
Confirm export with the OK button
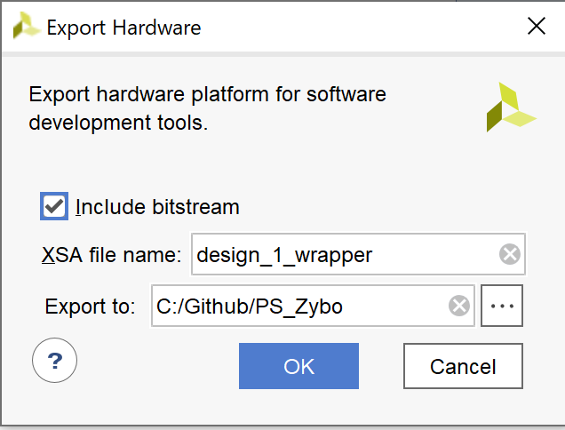coord(298,366)
